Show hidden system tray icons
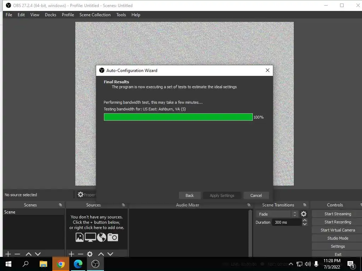362x271 pixels. click(x=291, y=264)
